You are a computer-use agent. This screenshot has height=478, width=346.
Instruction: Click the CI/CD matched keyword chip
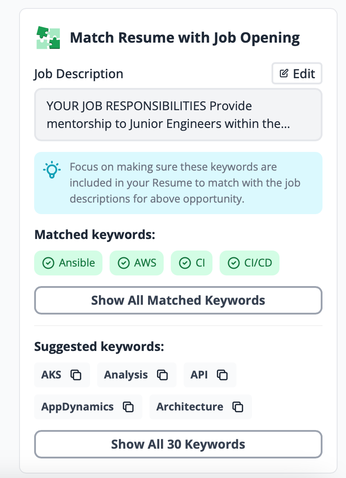click(x=249, y=263)
